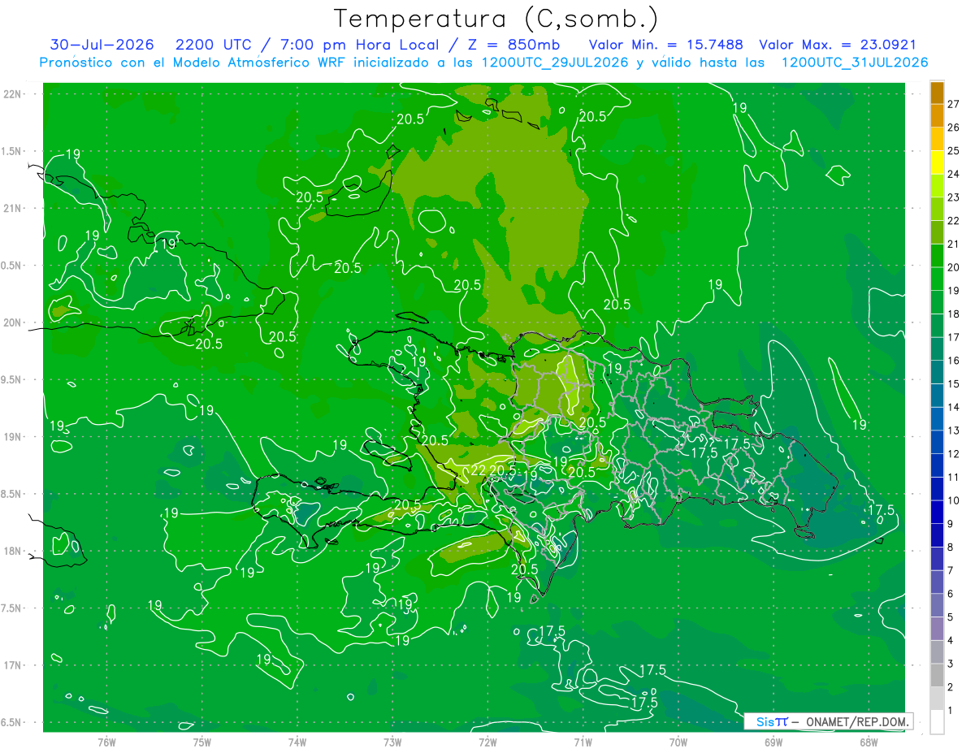975x753 pixels.
Task: Click the '70W' longitude axis label
Action: pyautogui.click(x=678, y=742)
